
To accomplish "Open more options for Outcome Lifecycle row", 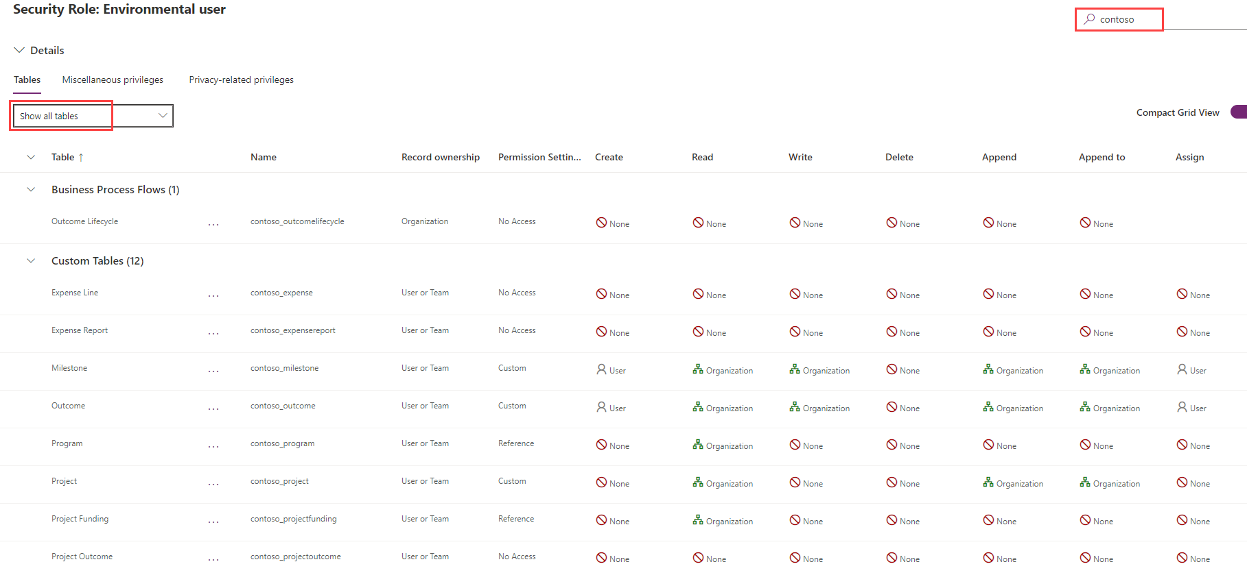I will click(213, 224).
